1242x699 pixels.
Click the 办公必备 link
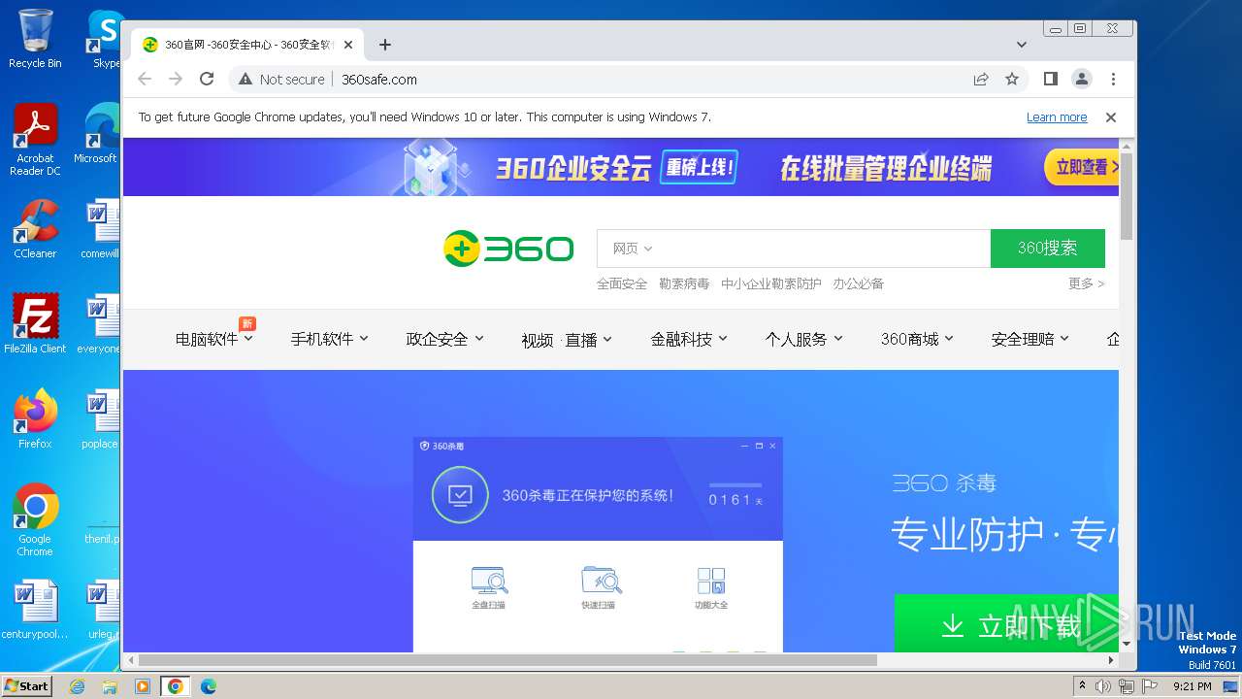tap(859, 284)
